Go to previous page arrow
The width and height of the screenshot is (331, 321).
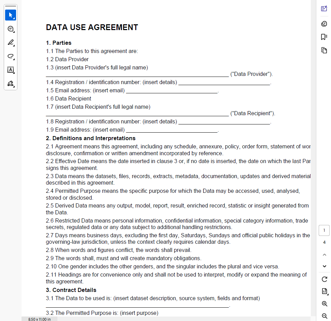point(325,255)
